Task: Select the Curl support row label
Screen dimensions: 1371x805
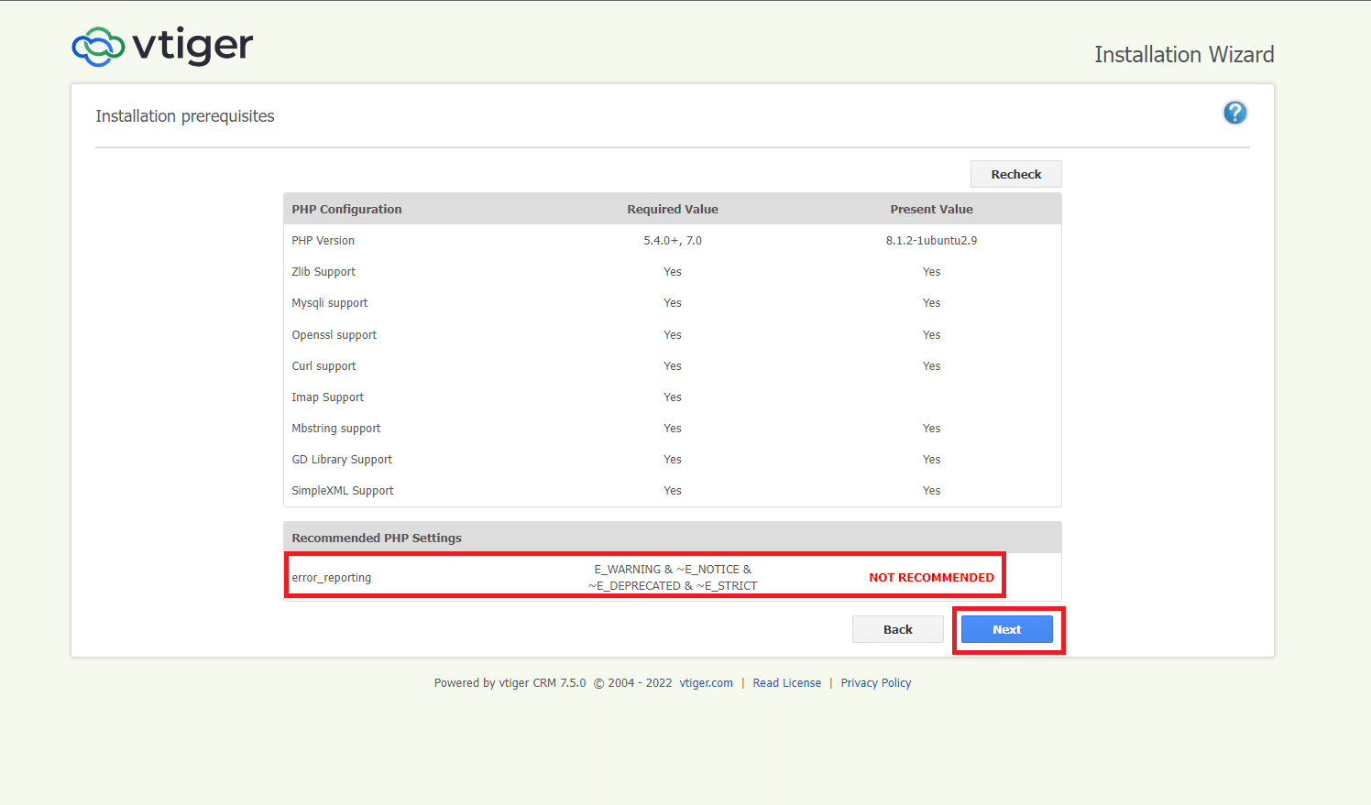Action: point(324,366)
